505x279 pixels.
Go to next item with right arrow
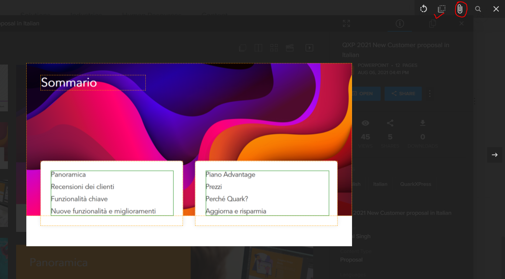(x=495, y=155)
